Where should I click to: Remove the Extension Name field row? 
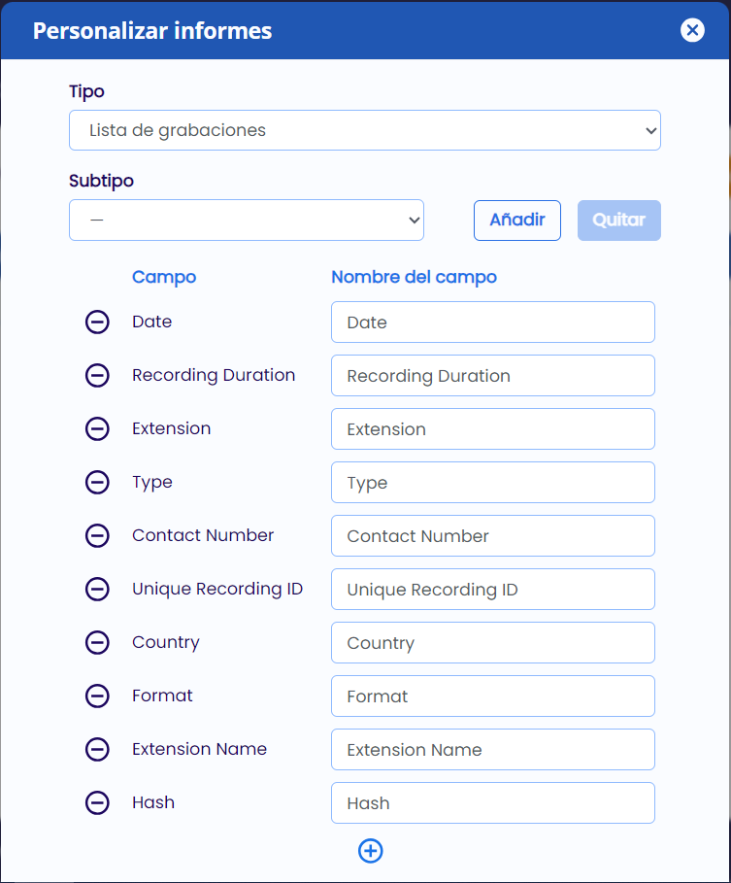[x=97, y=750]
